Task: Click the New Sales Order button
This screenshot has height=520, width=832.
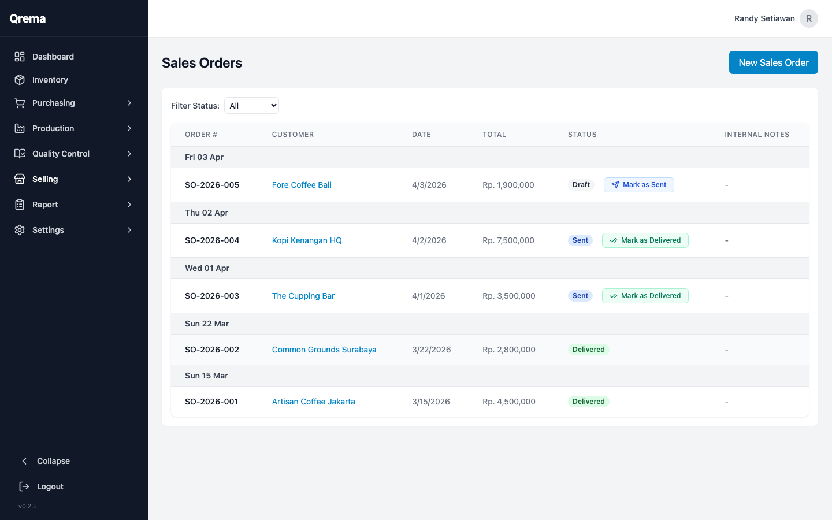Action: coord(773,62)
